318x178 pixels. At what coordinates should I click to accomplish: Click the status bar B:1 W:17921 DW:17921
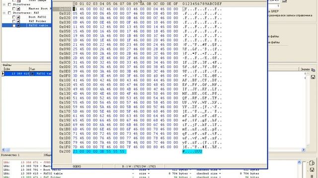(x=139, y=167)
